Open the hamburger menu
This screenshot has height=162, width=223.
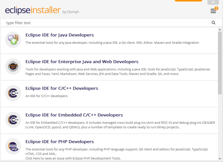coord(213,11)
